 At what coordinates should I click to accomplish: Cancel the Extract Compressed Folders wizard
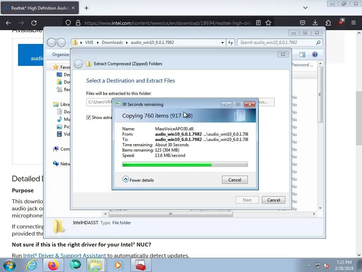tap(273, 200)
